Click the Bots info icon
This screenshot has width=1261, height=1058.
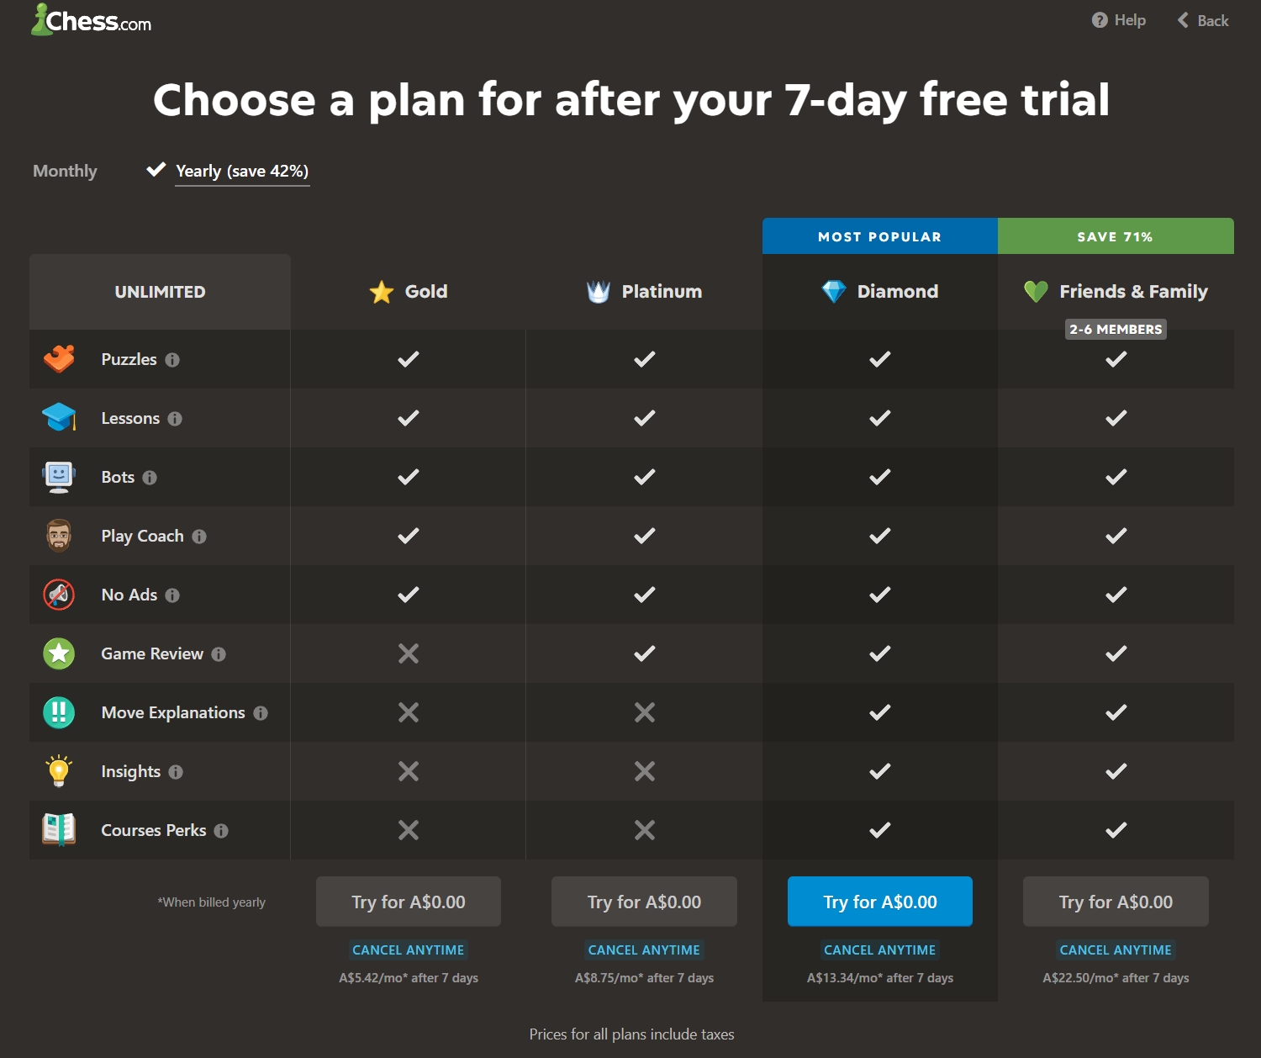(x=150, y=478)
